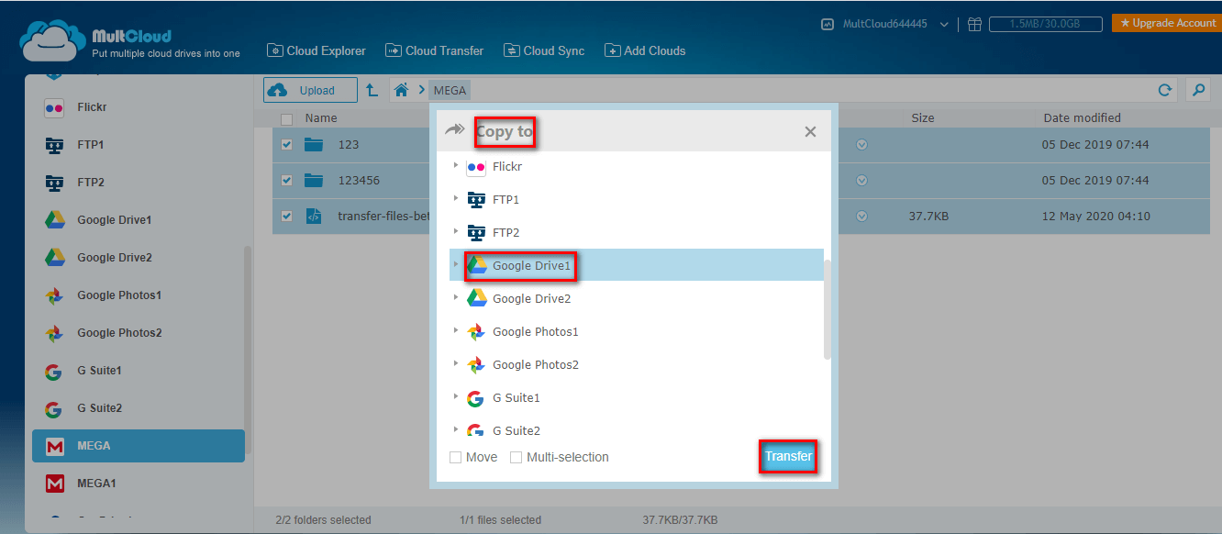Select Google Drive2 in the left sidebar

[139, 258]
